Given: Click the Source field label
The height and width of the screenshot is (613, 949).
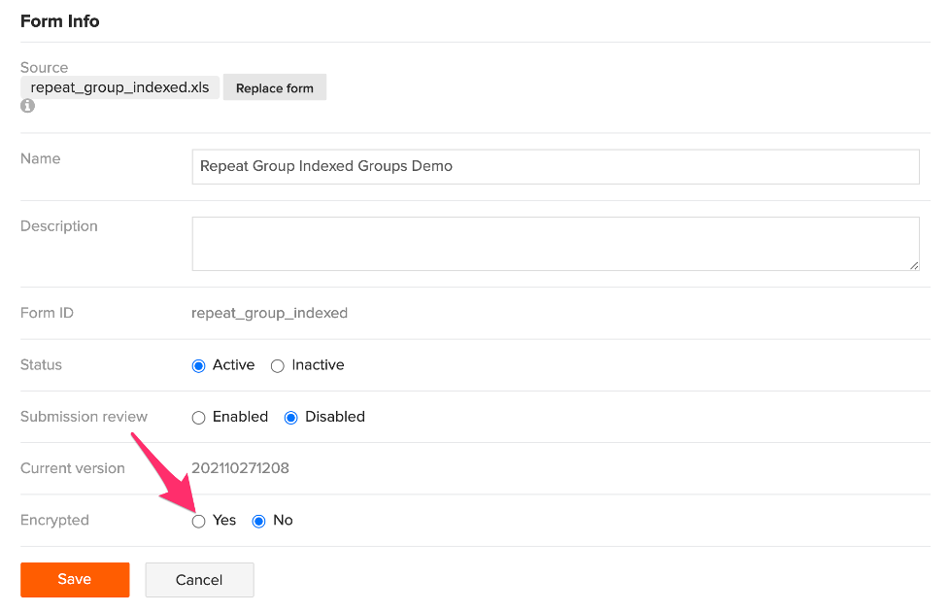Looking at the screenshot, I should point(44,67).
